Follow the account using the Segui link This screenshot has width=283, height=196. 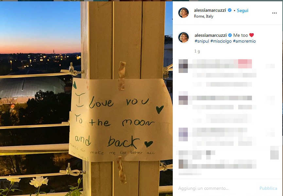pyautogui.click(x=242, y=11)
